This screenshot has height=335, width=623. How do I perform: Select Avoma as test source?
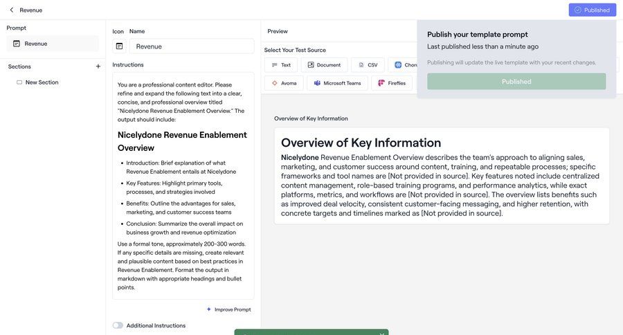tap(284, 83)
